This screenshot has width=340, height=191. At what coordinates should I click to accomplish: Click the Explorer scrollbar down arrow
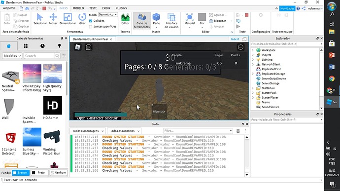coord(321,108)
